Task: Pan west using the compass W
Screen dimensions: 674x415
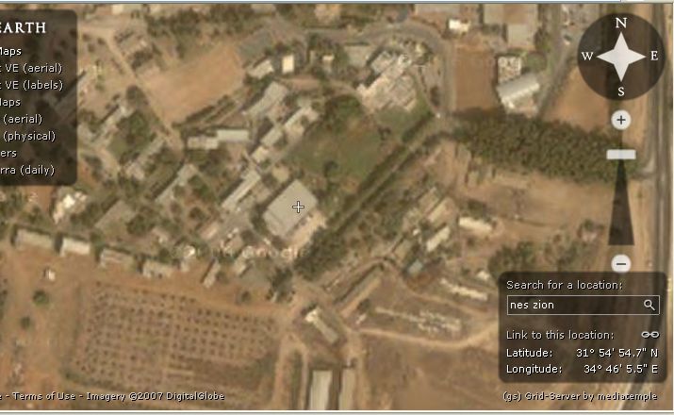Action: 587,56
